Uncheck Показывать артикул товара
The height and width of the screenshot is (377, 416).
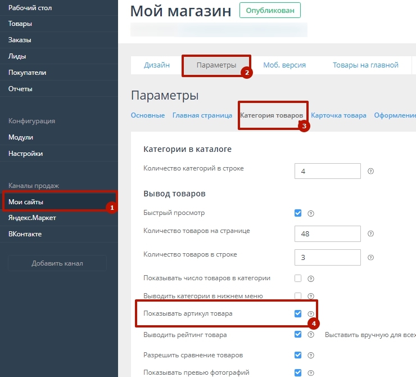(298, 313)
